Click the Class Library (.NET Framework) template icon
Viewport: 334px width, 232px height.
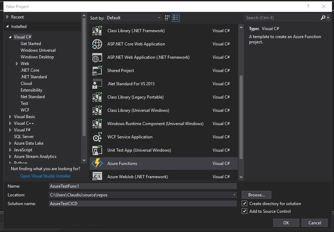click(x=97, y=31)
